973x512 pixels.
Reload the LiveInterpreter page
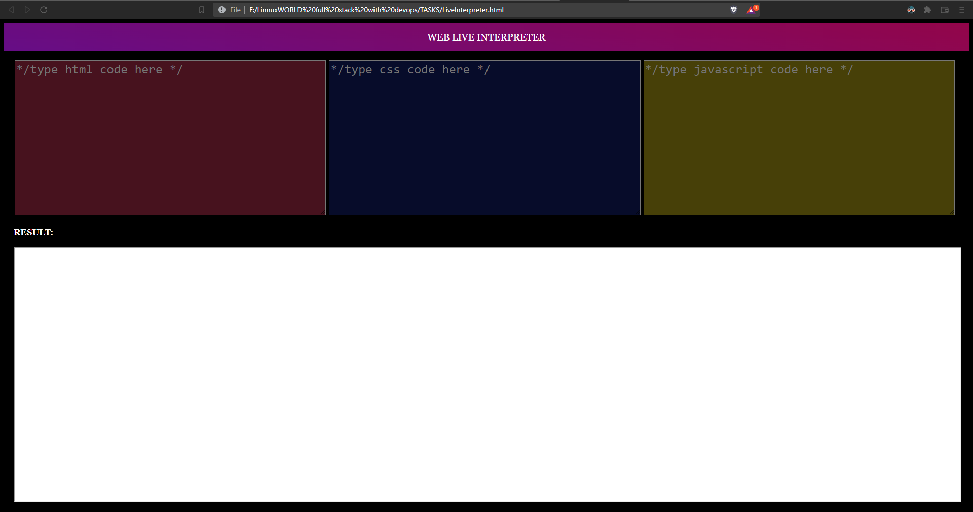click(44, 9)
